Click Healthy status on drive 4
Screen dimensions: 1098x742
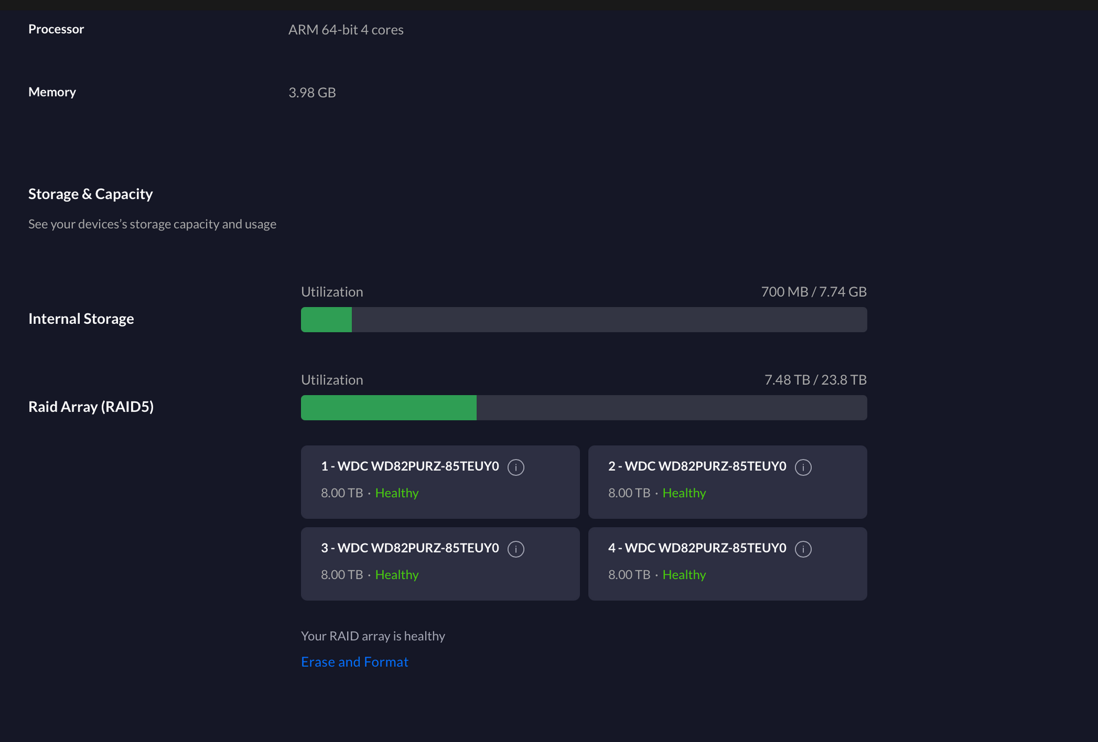coord(684,575)
